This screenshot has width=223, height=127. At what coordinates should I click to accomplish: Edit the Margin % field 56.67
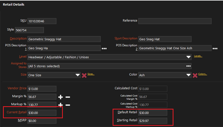(x=42, y=97)
